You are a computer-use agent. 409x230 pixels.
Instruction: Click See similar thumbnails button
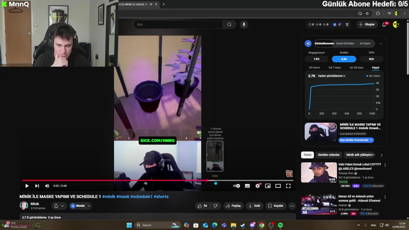[356, 140]
